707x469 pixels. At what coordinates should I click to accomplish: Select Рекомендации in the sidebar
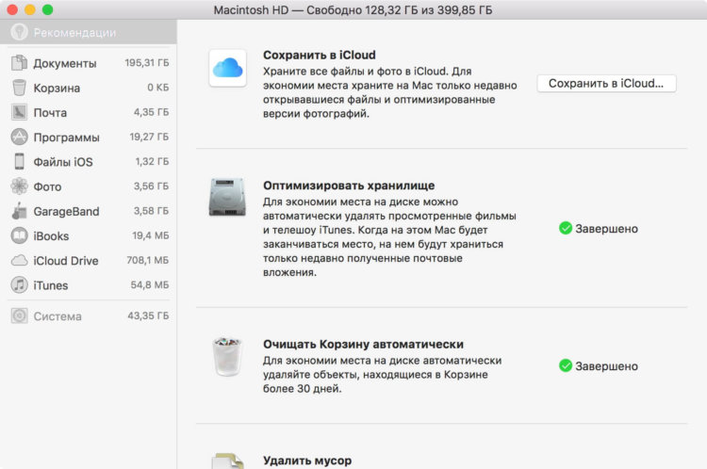[89, 32]
